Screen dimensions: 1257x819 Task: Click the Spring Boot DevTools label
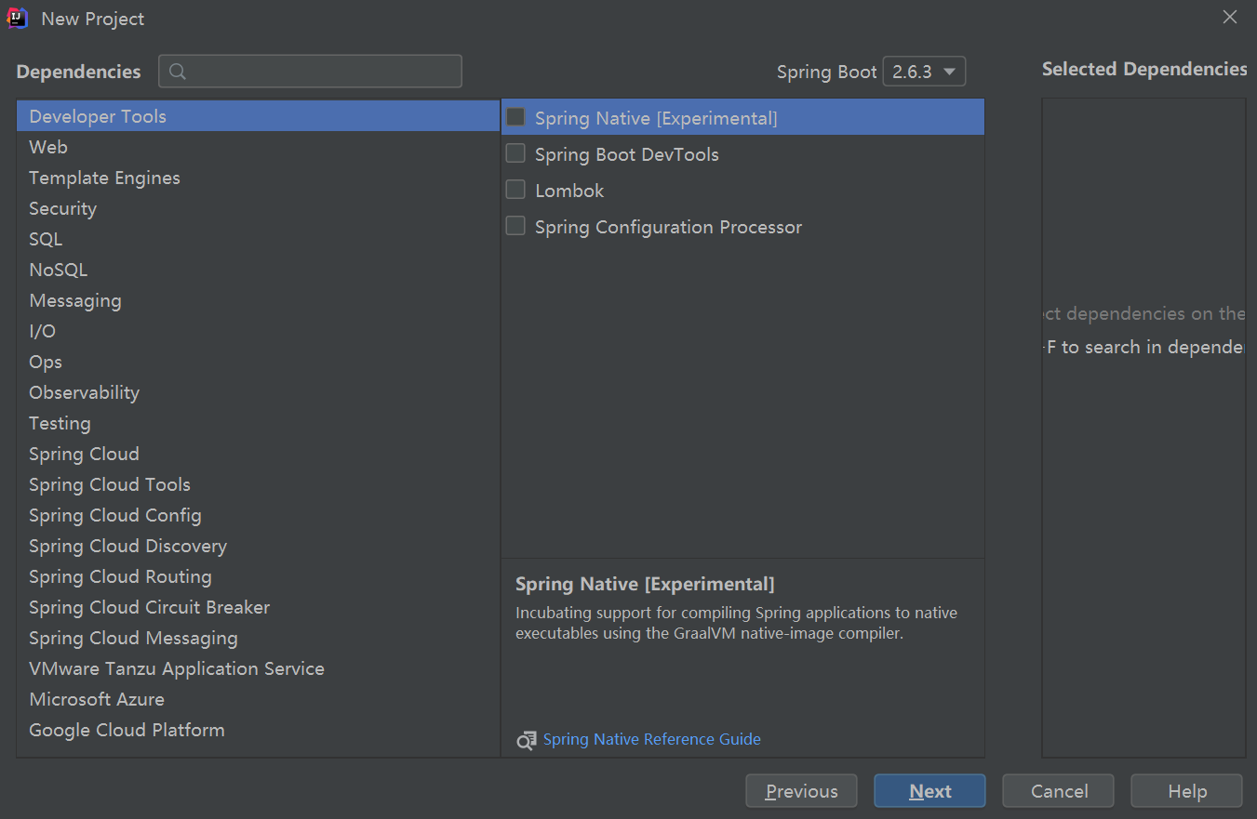coord(627,154)
